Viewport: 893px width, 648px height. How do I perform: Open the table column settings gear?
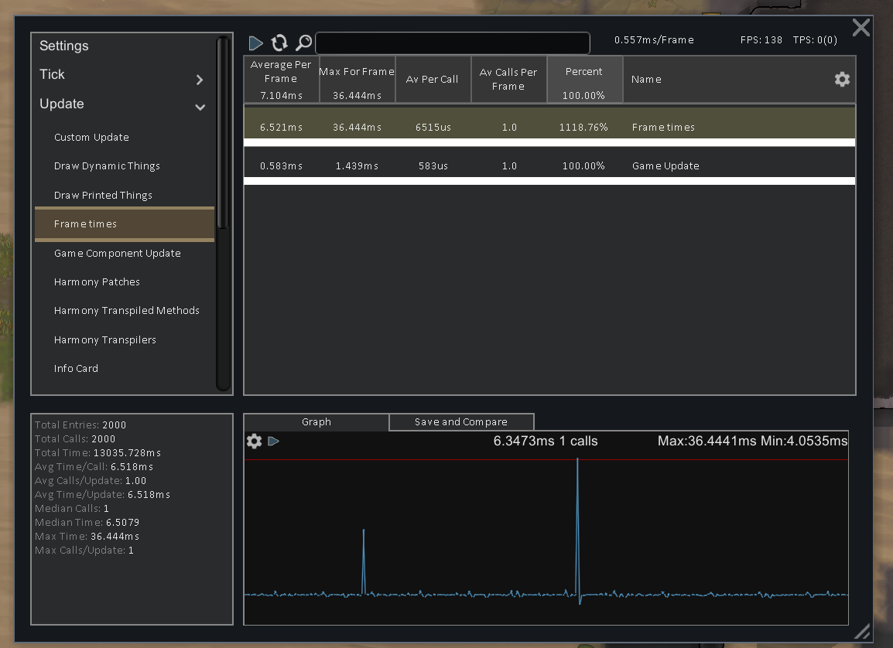842,79
